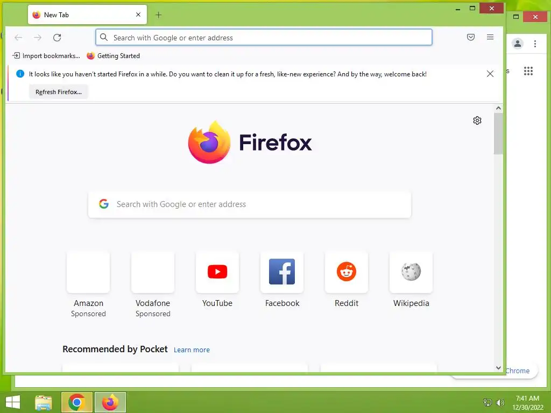Reload the page in Firefox
The image size is (551, 413).
(57, 38)
